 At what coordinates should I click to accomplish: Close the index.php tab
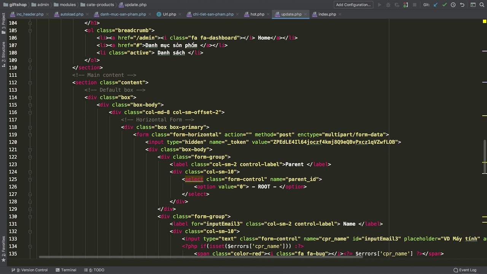340,14
